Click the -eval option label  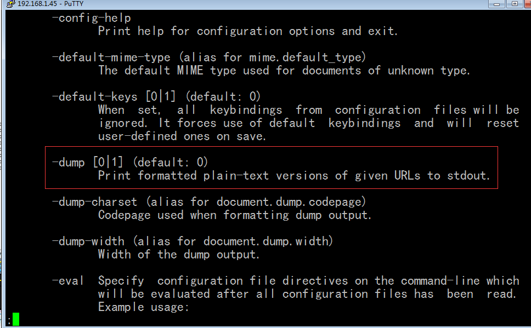pyautogui.click(x=67, y=281)
